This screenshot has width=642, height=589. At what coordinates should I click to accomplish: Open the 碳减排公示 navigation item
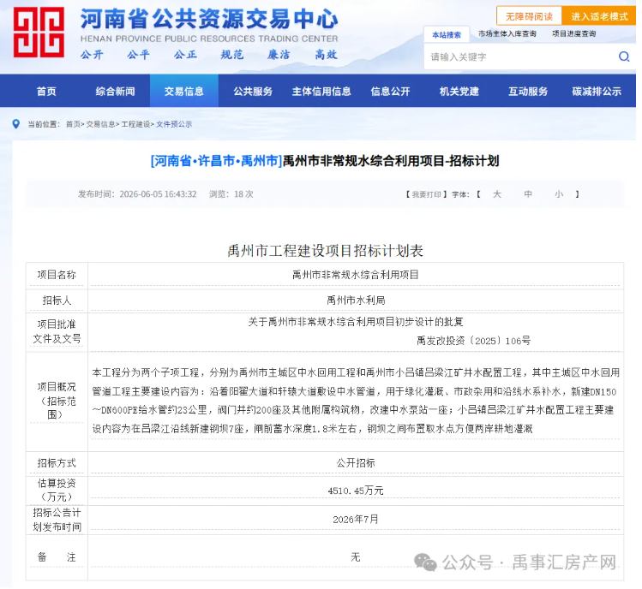(597, 92)
